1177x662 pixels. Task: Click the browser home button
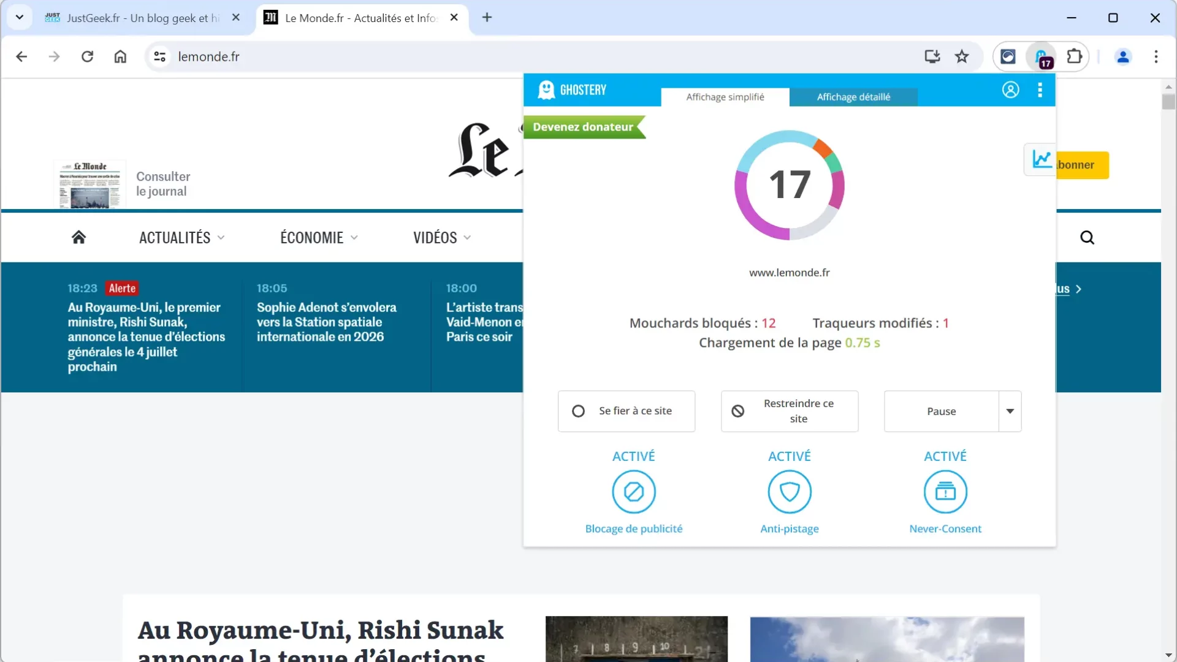(x=120, y=56)
